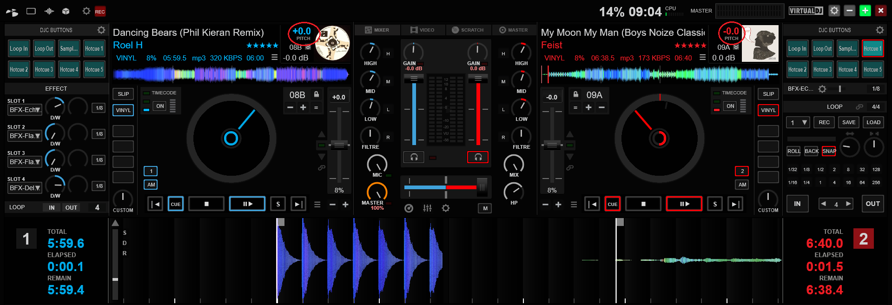This screenshot has width=892, height=305.
Task: Open the gear icon below the crossfader
Action: (446, 208)
